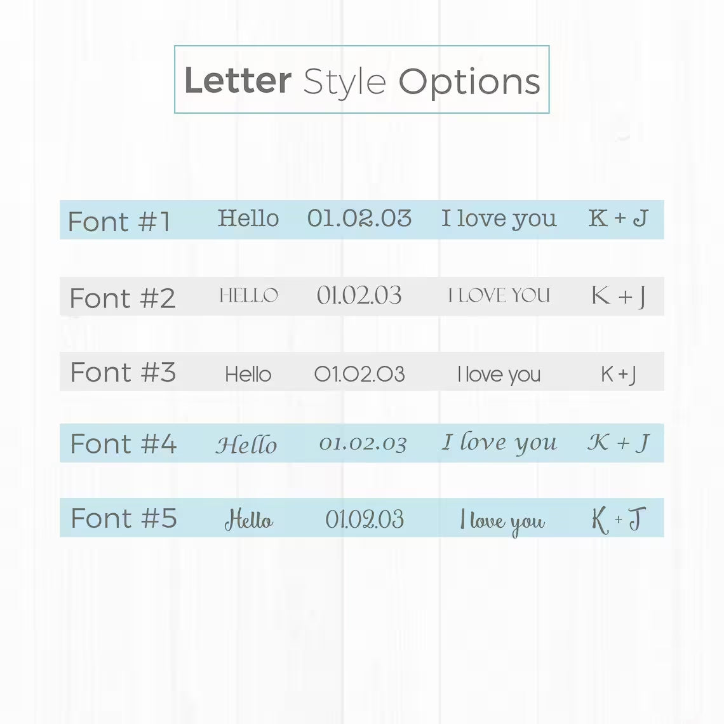Click the Letter Style Options title box
The width and height of the screenshot is (724, 724).
point(361,80)
